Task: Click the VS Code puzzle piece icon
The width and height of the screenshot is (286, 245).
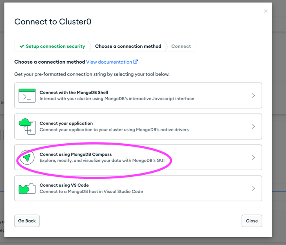Action: 27,188
